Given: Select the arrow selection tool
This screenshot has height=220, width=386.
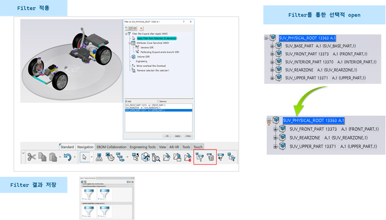Looking at the screenshot, I should [85, 157].
